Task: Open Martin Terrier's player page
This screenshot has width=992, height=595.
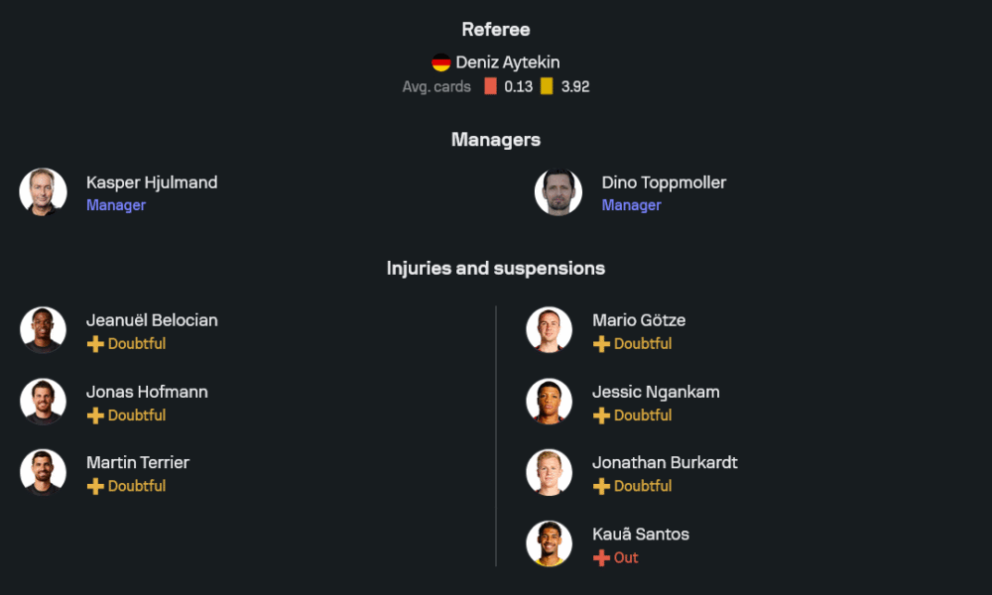Action: click(x=138, y=463)
